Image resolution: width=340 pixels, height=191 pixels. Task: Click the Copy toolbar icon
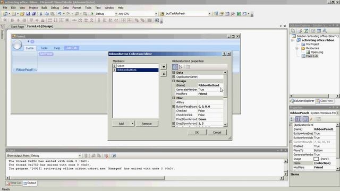(46, 14)
